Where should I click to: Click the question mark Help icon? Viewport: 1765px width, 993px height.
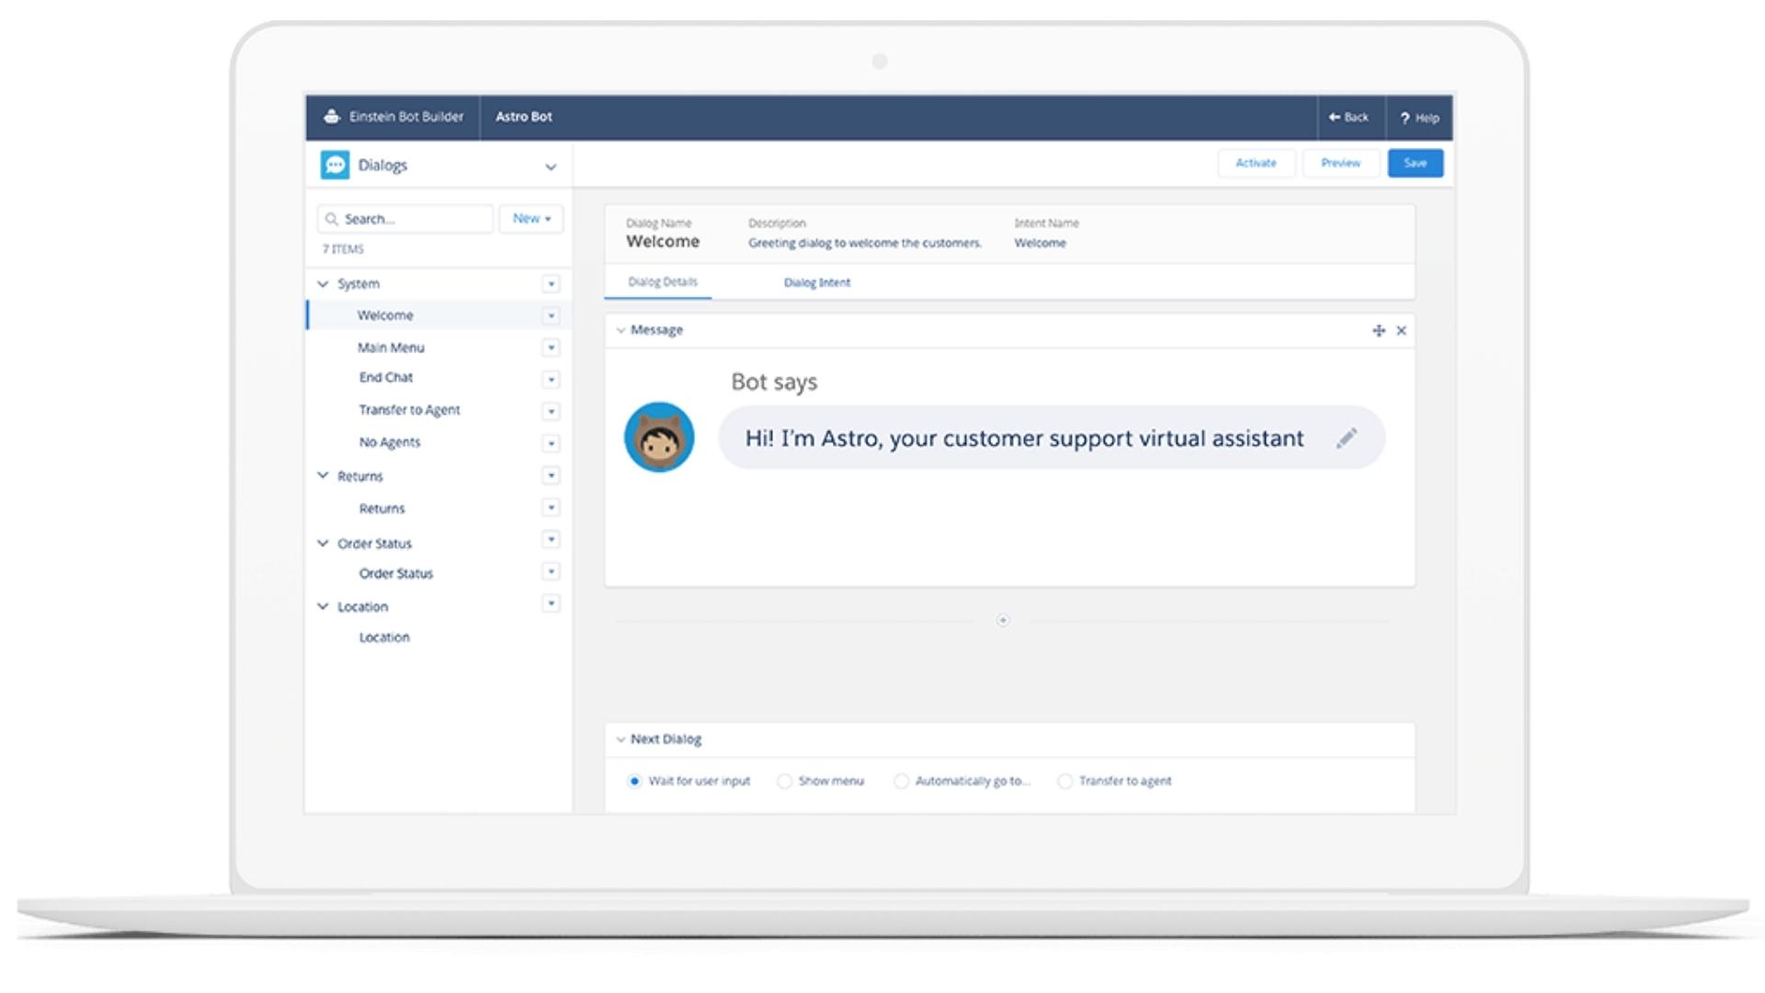click(1405, 118)
